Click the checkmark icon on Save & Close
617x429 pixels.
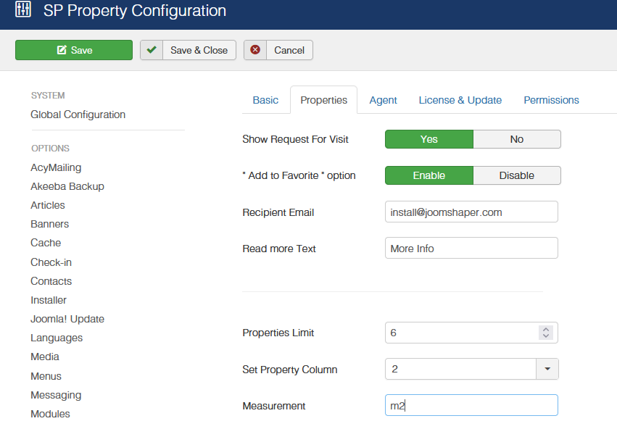(152, 50)
